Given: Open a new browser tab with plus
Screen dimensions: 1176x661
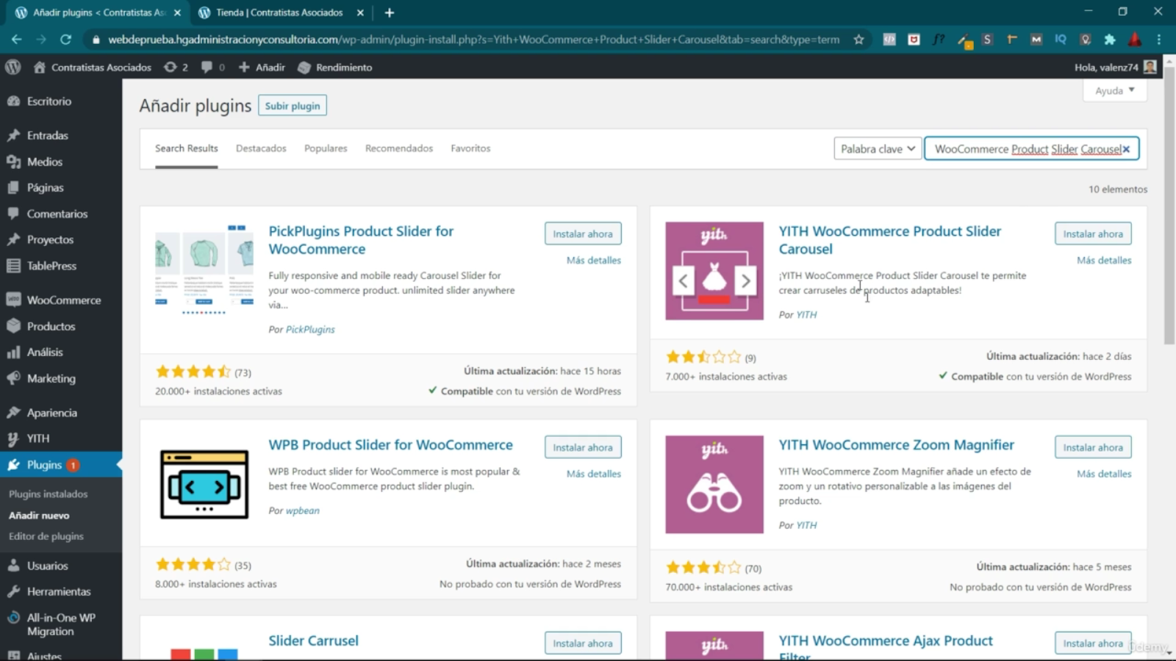Looking at the screenshot, I should (x=390, y=12).
